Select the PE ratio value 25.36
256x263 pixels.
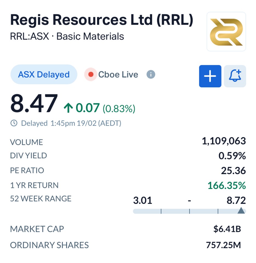pyautogui.click(x=233, y=171)
